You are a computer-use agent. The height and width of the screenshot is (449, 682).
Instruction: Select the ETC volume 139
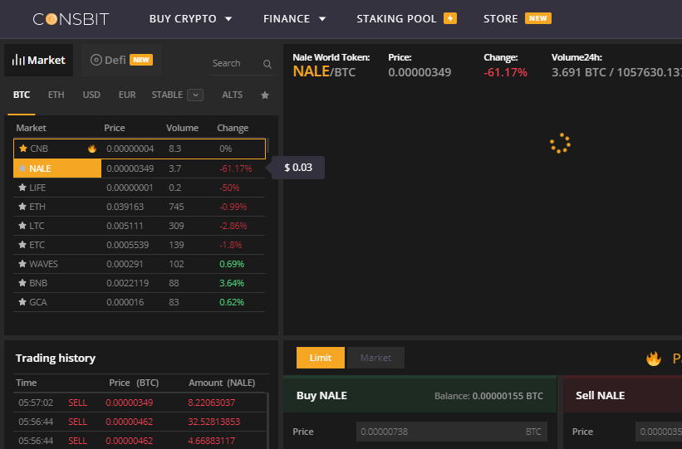click(176, 245)
